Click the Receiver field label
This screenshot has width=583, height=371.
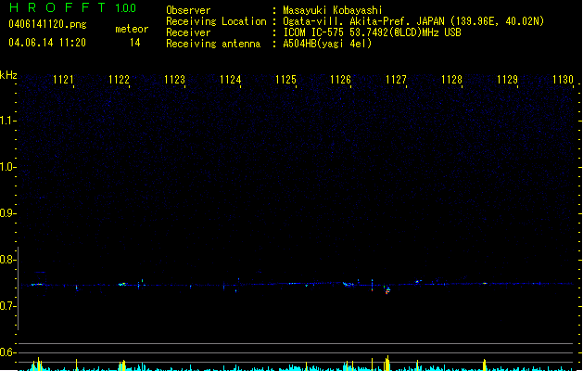click(x=188, y=32)
